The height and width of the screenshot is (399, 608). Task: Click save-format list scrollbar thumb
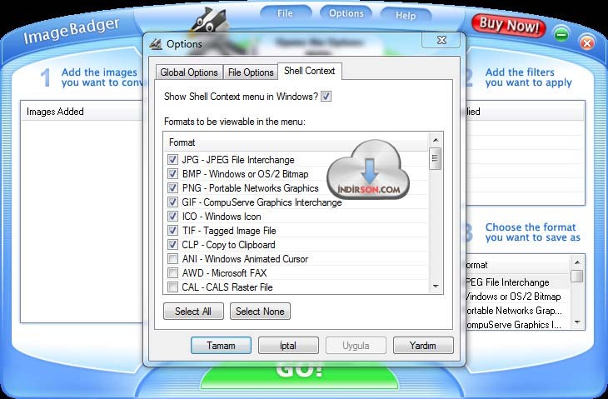point(577,276)
